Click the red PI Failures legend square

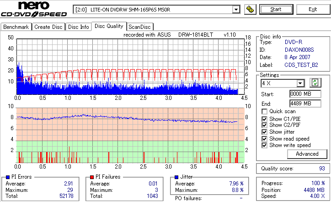[x=92, y=177]
